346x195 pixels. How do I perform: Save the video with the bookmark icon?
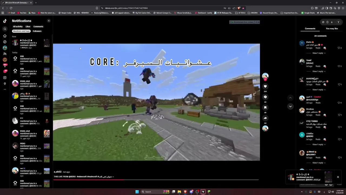[265, 108]
